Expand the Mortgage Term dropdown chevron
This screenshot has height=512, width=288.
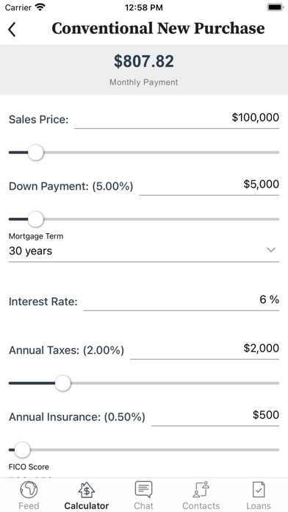coord(271,250)
